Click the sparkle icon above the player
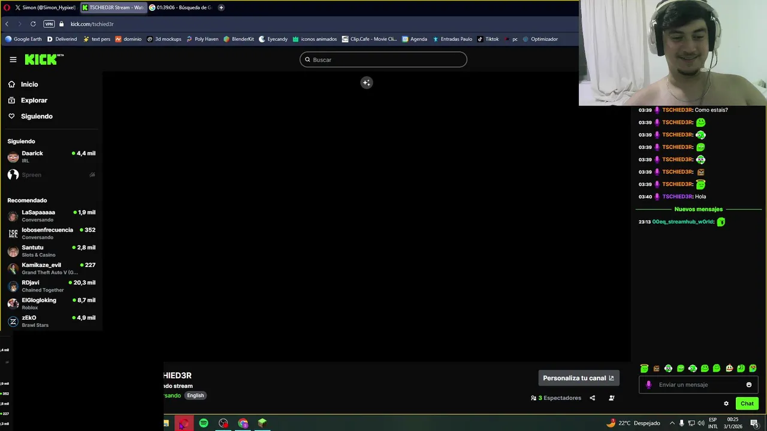767x431 pixels. pos(366,83)
